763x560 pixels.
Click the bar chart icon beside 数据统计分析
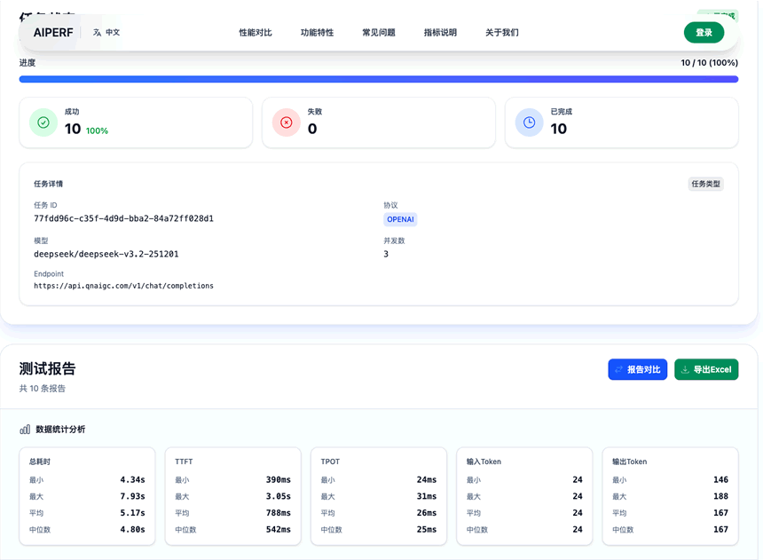tap(24, 429)
